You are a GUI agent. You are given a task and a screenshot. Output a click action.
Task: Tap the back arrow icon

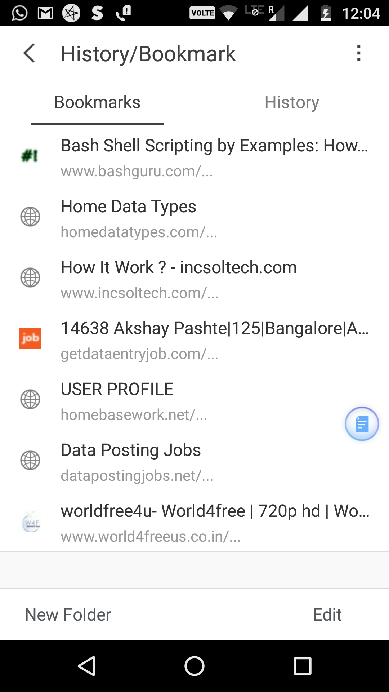click(x=30, y=53)
